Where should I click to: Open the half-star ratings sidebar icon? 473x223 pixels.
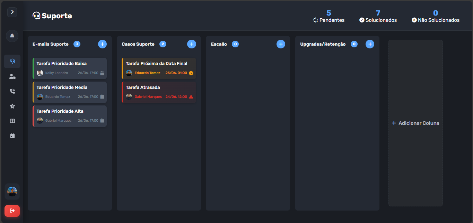[x=12, y=106]
